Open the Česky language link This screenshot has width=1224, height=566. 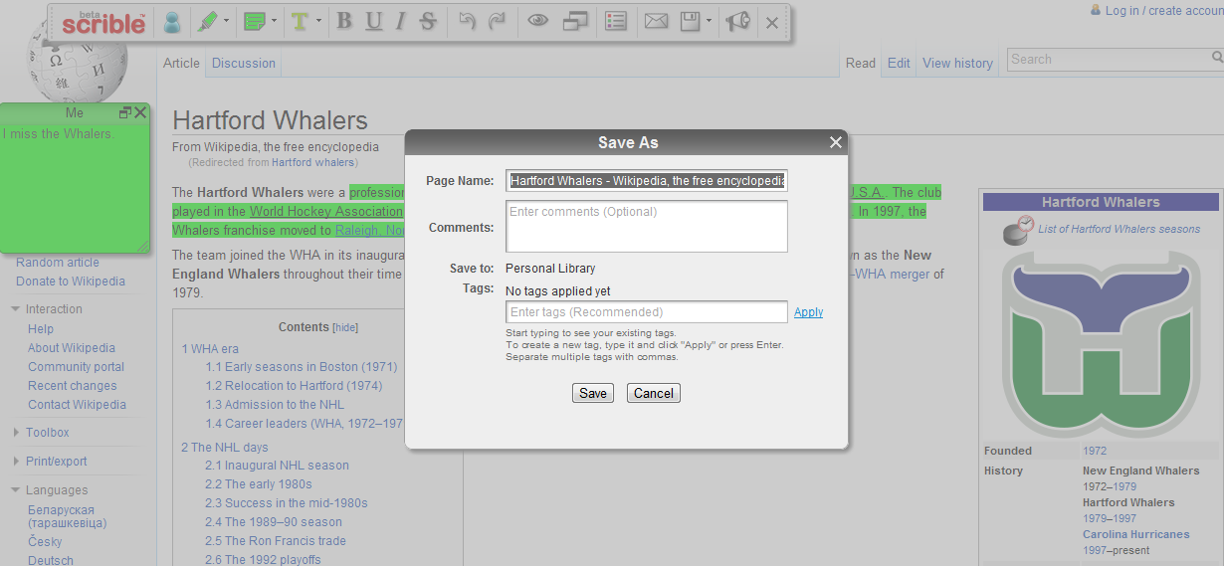tap(45, 542)
